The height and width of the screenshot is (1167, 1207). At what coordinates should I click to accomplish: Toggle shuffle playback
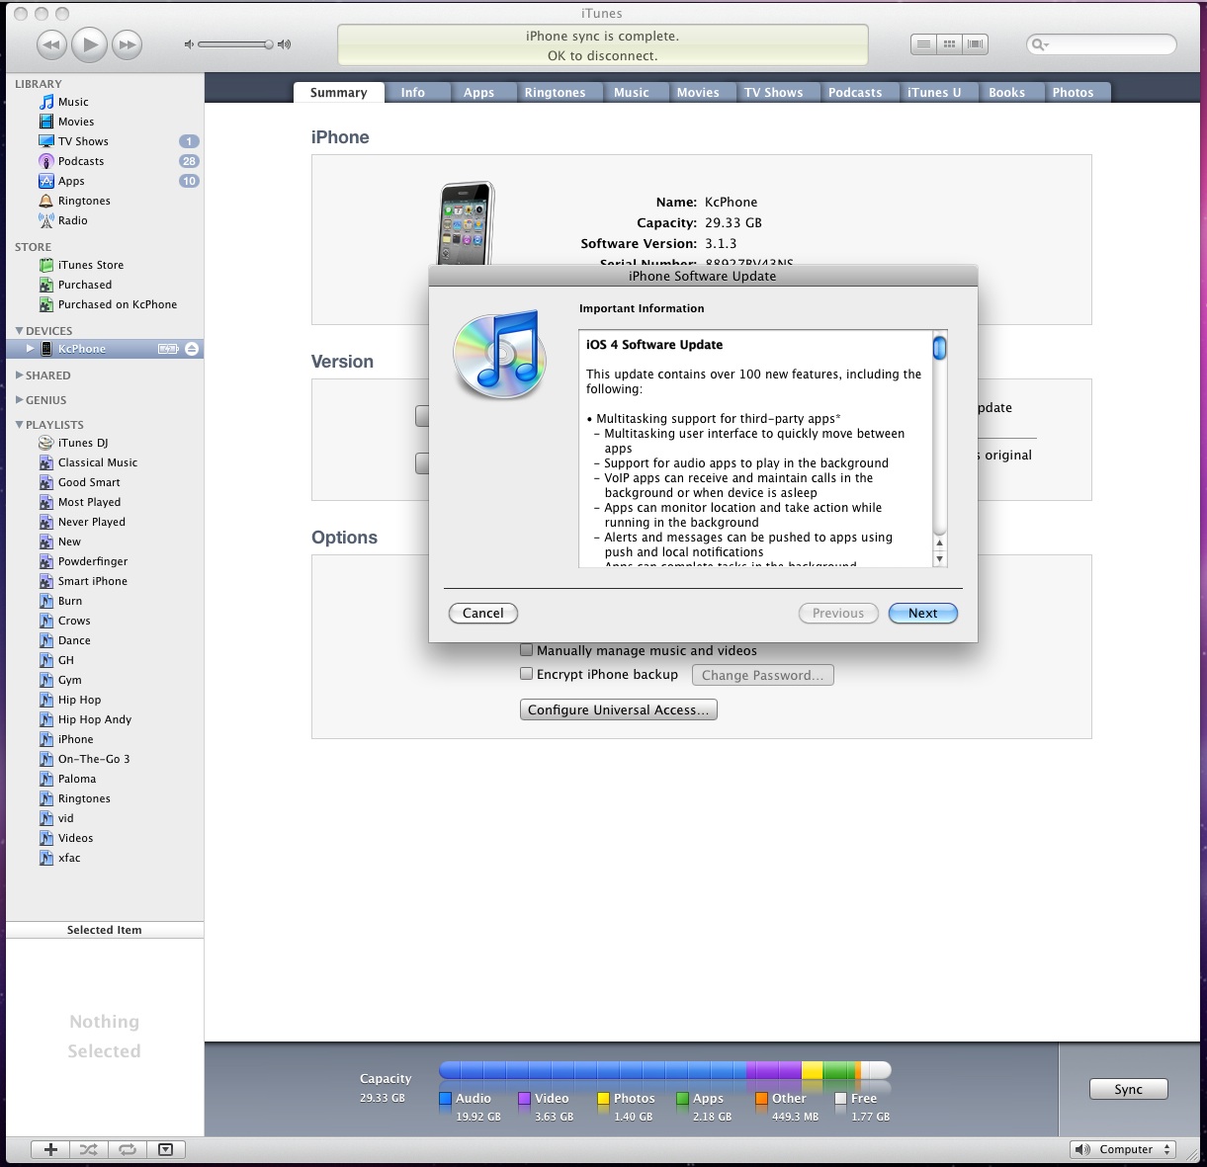coord(89,1149)
